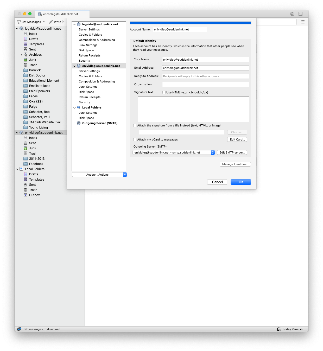Click the Reply-to Address field
Viewport: 323px width, 351px height.
pyautogui.click(x=206, y=76)
